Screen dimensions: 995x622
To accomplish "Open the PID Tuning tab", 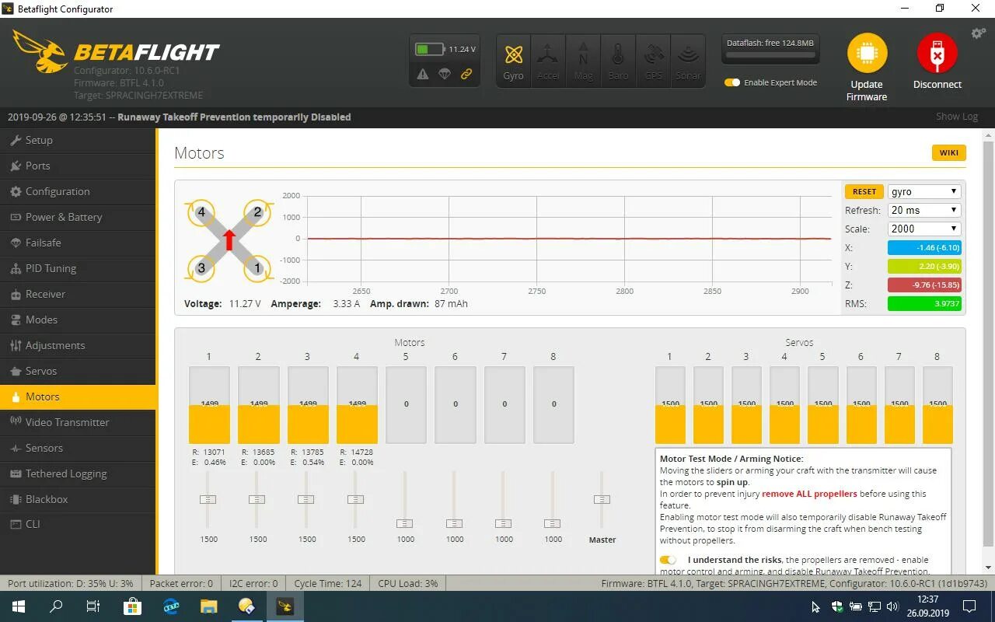I will 78,268.
